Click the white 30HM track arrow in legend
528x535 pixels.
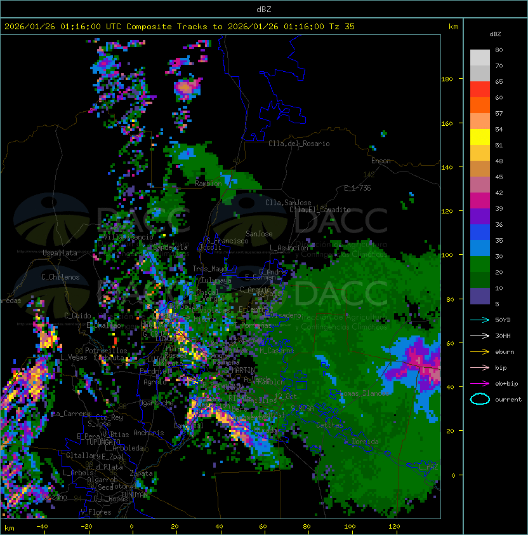(480, 336)
